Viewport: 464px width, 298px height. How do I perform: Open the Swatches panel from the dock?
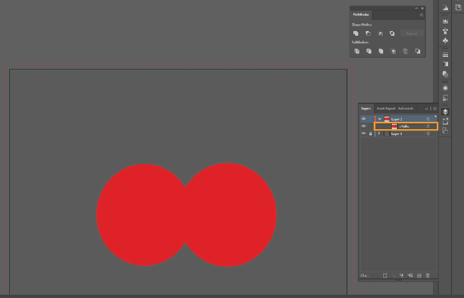pyautogui.click(x=445, y=22)
